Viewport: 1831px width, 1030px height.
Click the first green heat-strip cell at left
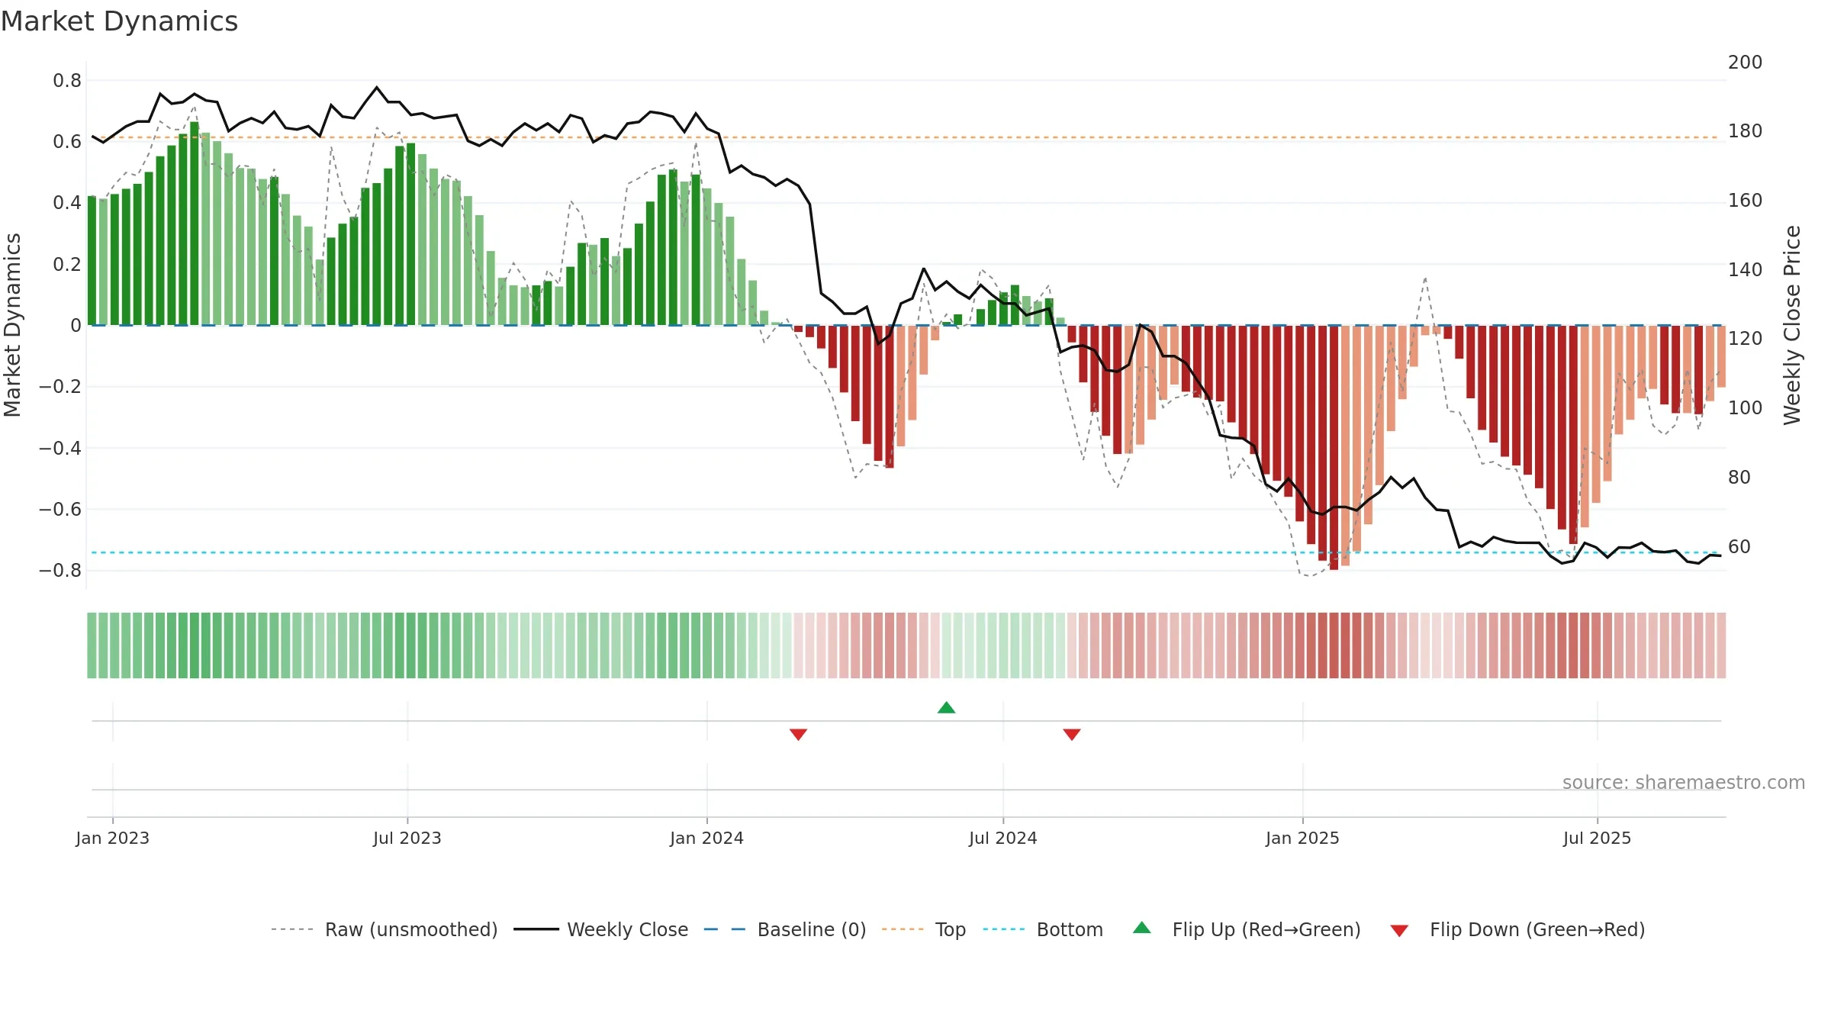pos(92,645)
